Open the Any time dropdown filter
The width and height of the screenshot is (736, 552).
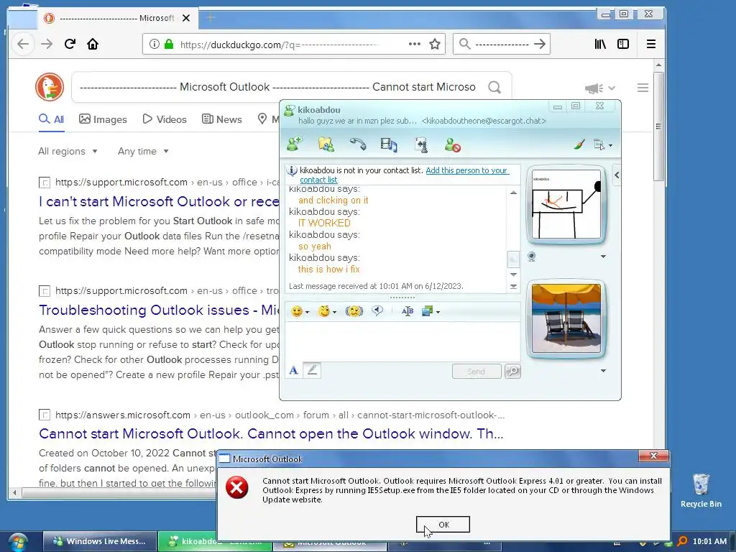point(143,151)
